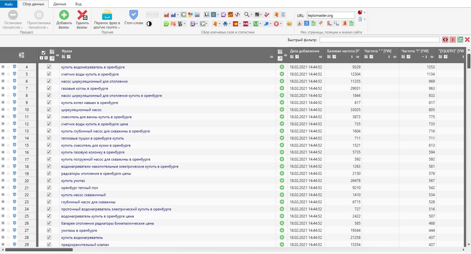Click the magnifying glass search icon
This screenshot has width=471, height=254.
247,15
